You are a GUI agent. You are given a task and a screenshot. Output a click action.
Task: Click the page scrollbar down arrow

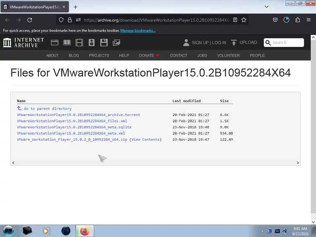coord(313,222)
